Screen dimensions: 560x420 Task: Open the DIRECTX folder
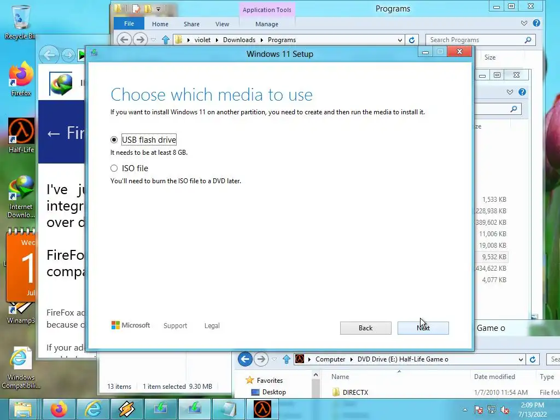355,392
